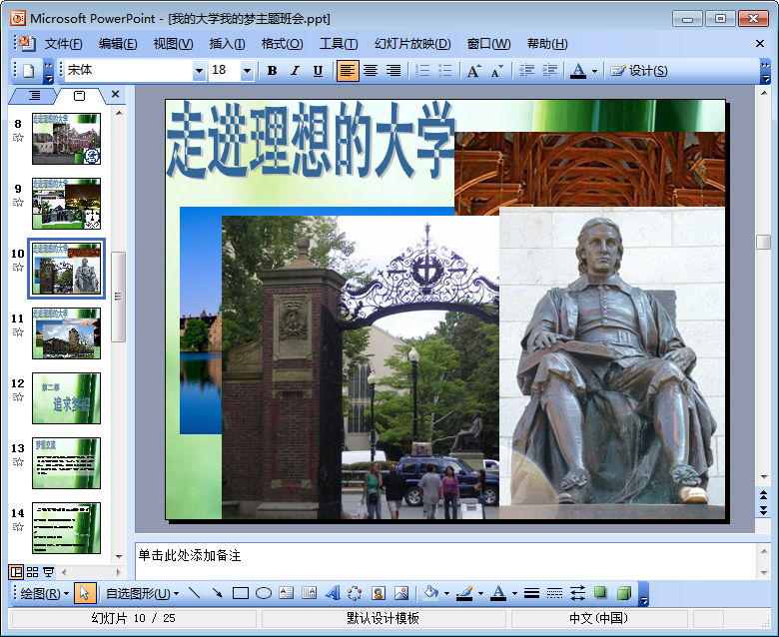Decrease the font size
This screenshot has height=637, width=779.
[x=496, y=71]
